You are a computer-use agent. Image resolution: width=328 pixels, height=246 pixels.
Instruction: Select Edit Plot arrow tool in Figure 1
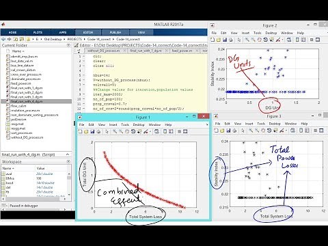click(107, 131)
